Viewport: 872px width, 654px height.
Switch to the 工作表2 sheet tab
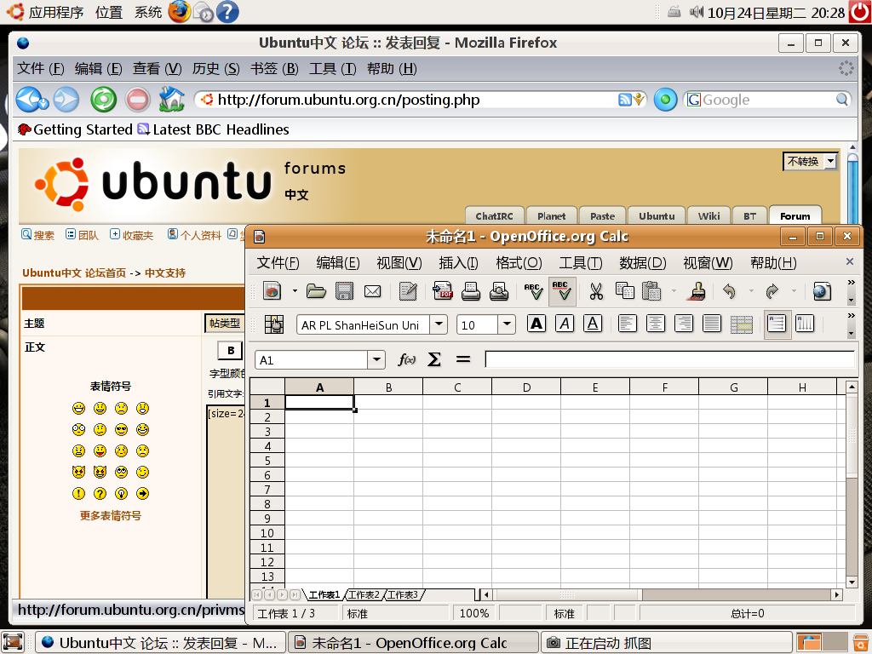tap(364, 595)
